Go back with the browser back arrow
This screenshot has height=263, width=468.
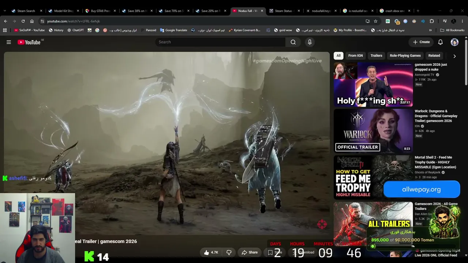point(5,21)
